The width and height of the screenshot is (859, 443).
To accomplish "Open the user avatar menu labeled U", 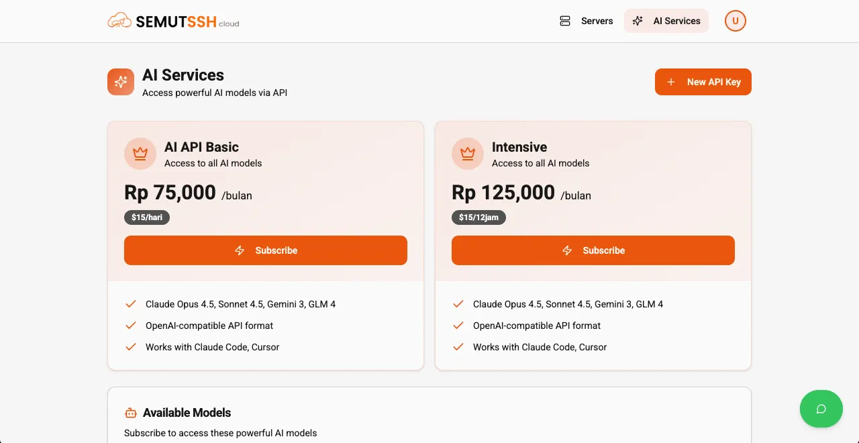I will [735, 21].
